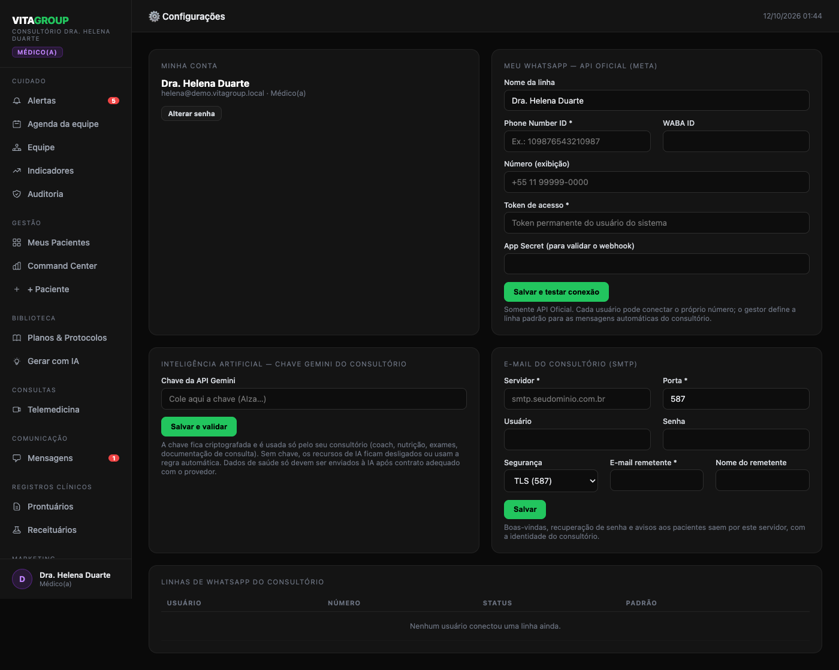Focus the Nome da linha field
This screenshot has height=670, width=839.
pyautogui.click(x=657, y=101)
